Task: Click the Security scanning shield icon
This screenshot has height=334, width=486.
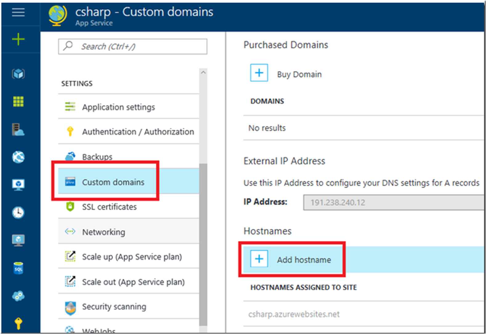Action: (71, 308)
